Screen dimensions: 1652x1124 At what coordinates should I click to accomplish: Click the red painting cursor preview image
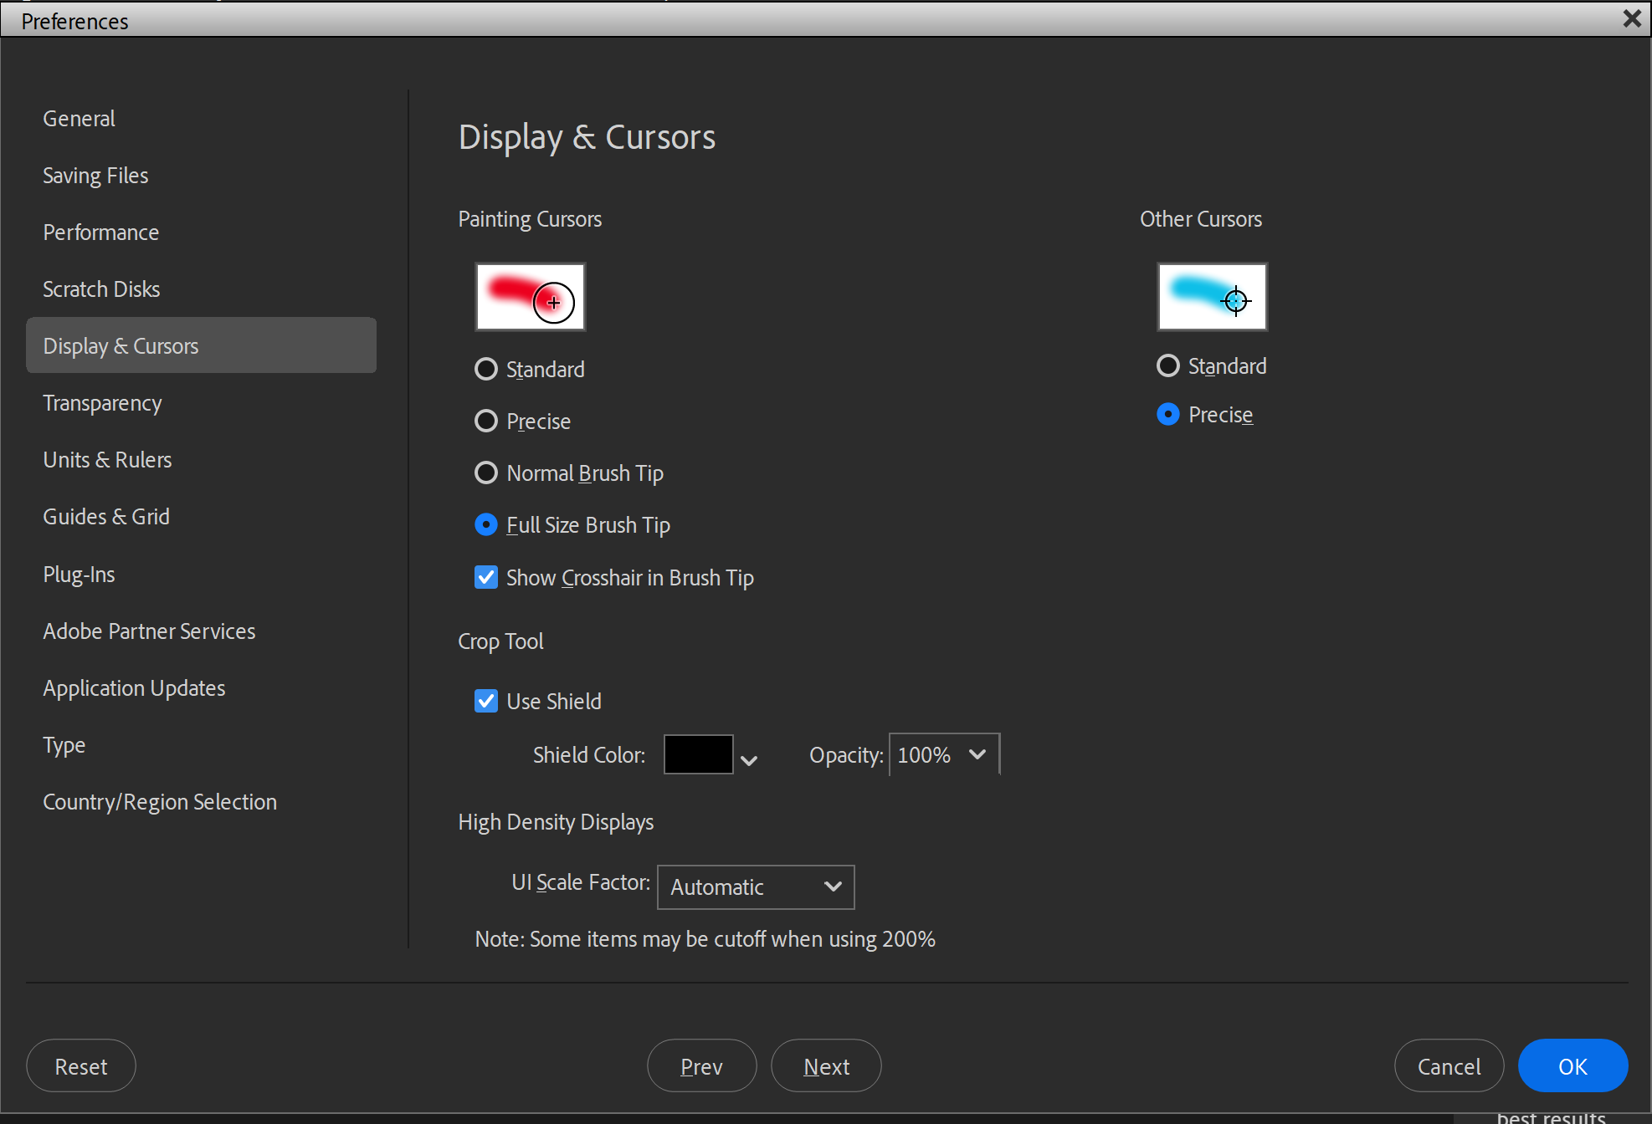coord(530,297)
